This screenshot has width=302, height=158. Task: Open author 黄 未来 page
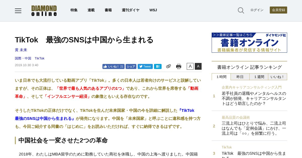click(21, 50)
